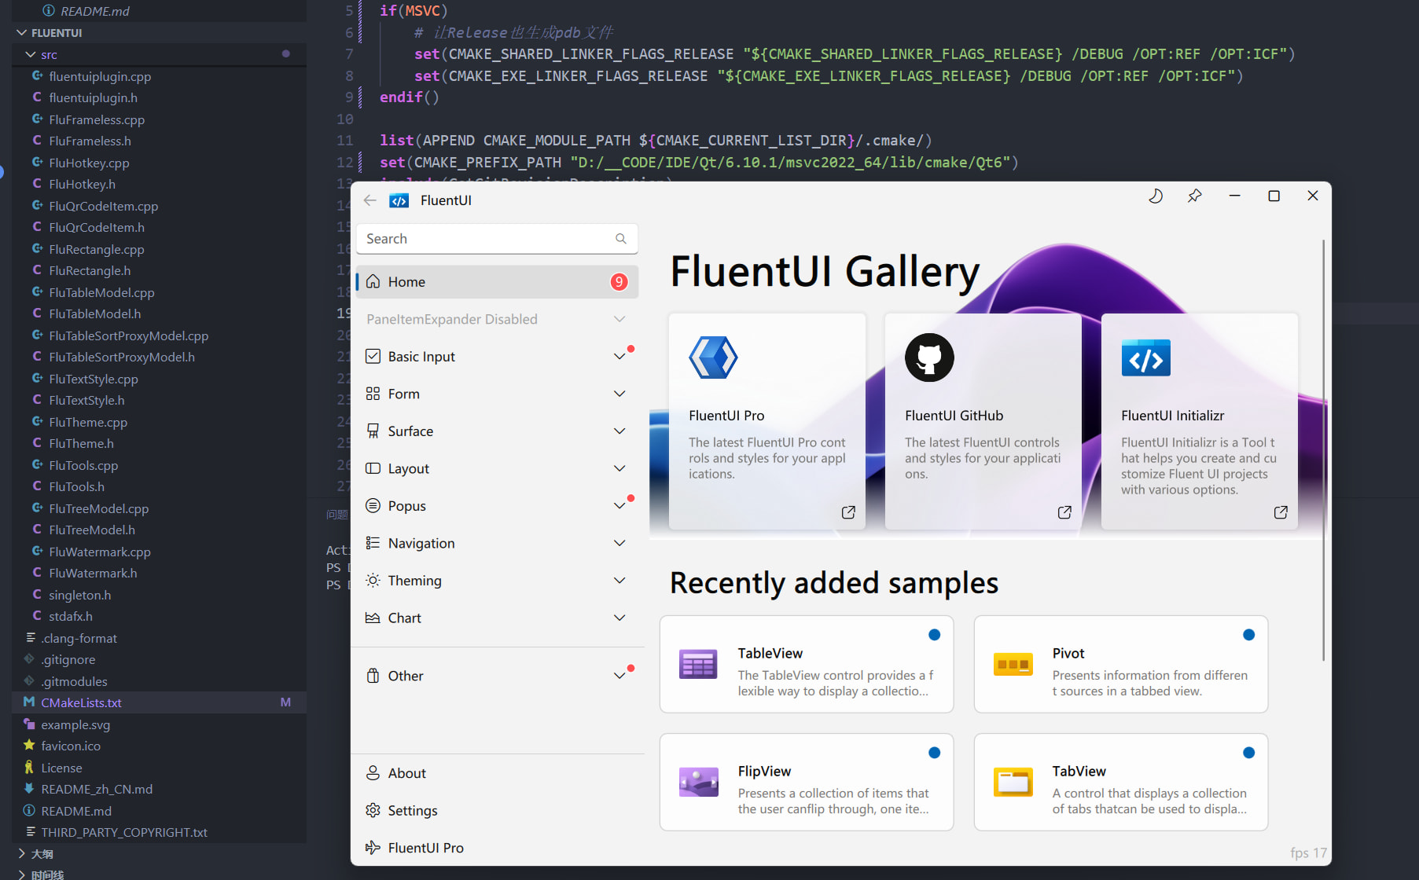Open favicon.ico in explorer
This screenshot has width=1419, height=880.
click(159, 746)
